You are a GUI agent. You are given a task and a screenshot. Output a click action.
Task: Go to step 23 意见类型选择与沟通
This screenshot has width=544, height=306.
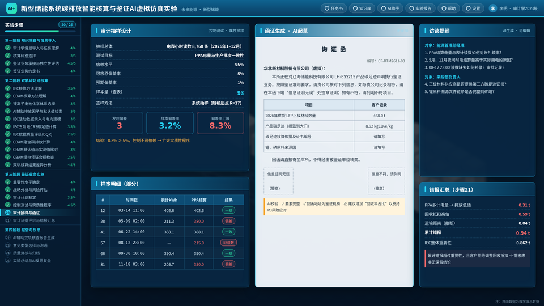[x=40, y=245]
